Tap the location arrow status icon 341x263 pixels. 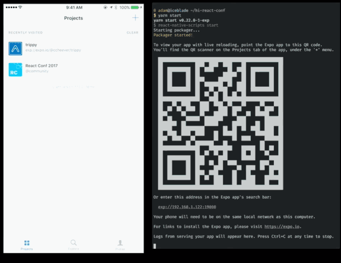tap(111, 7)
